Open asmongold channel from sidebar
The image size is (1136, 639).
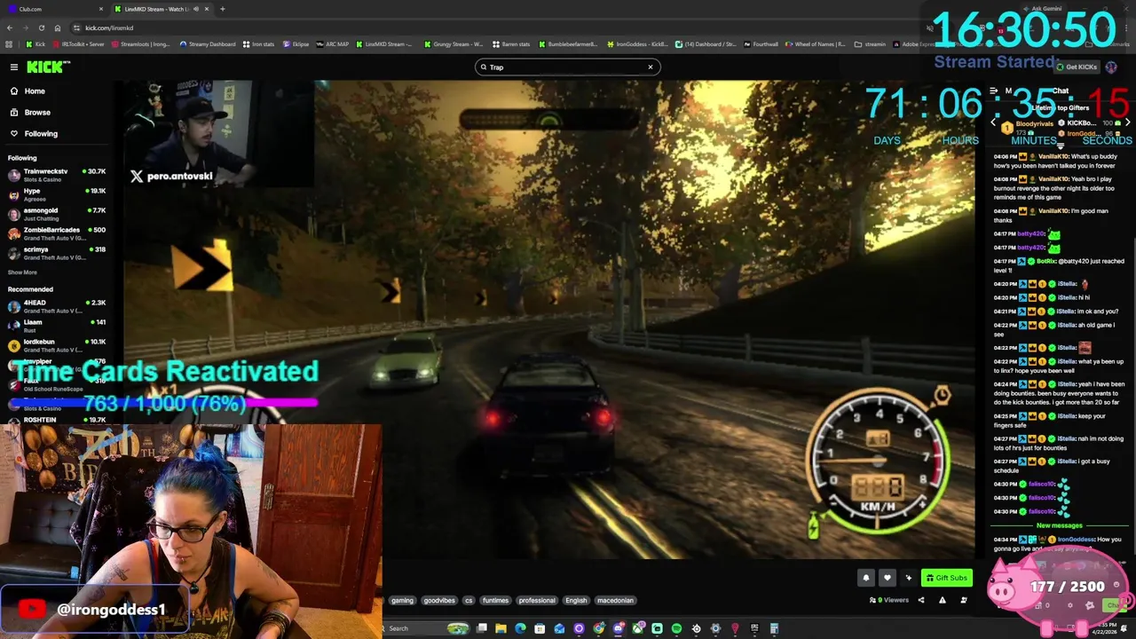point(57,214)
